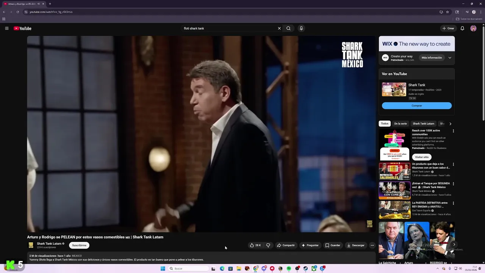Open site information icon in address bar

coord(26,12)
